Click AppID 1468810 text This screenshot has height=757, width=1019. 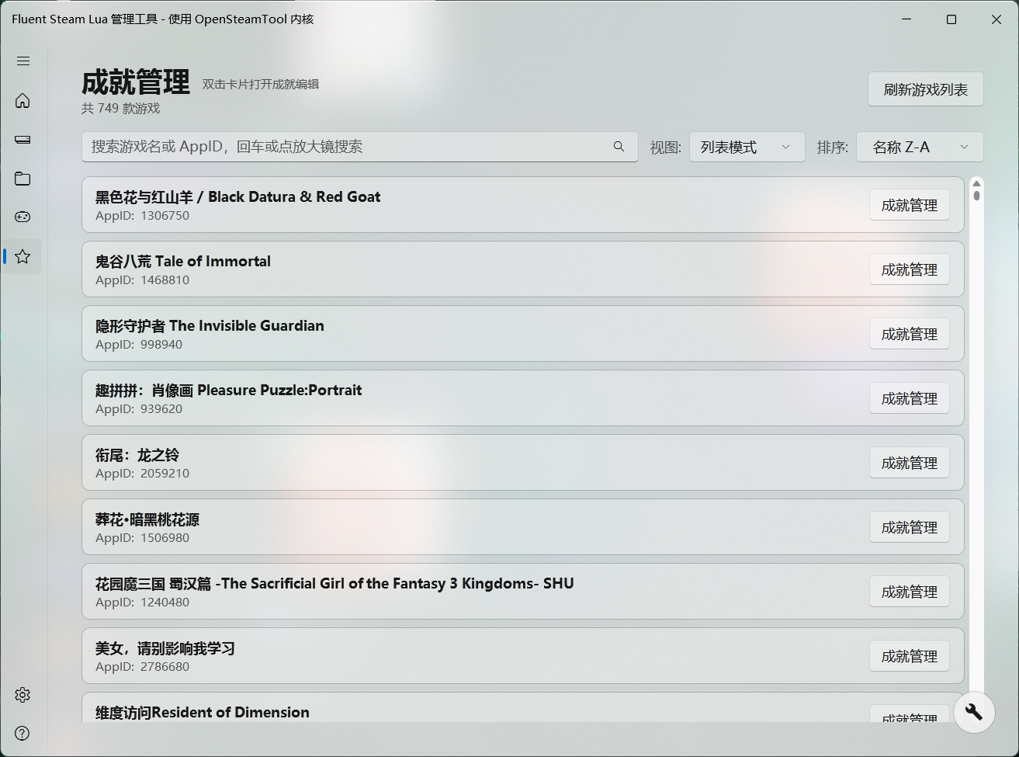coord(142,280)
